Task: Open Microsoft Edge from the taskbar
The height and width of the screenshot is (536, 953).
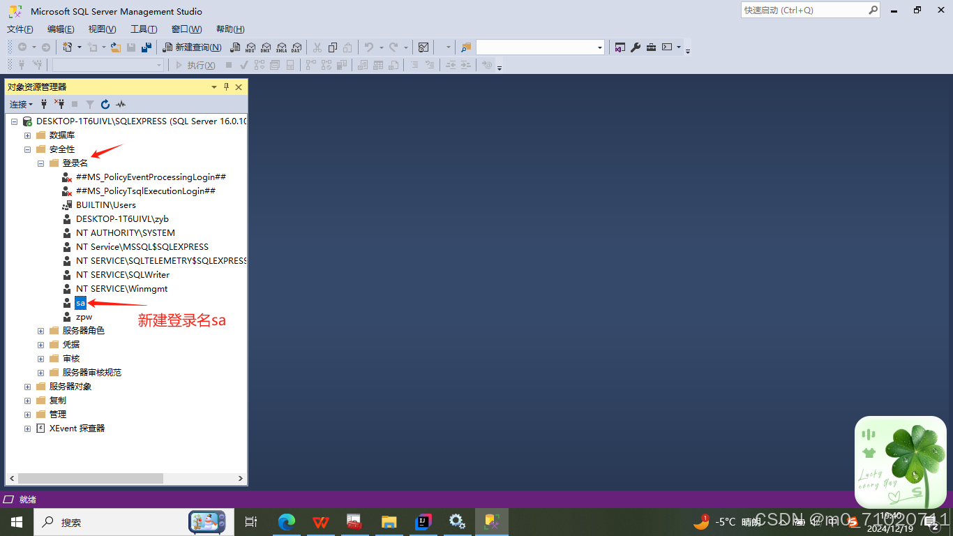Action: [x=287, y=522]
